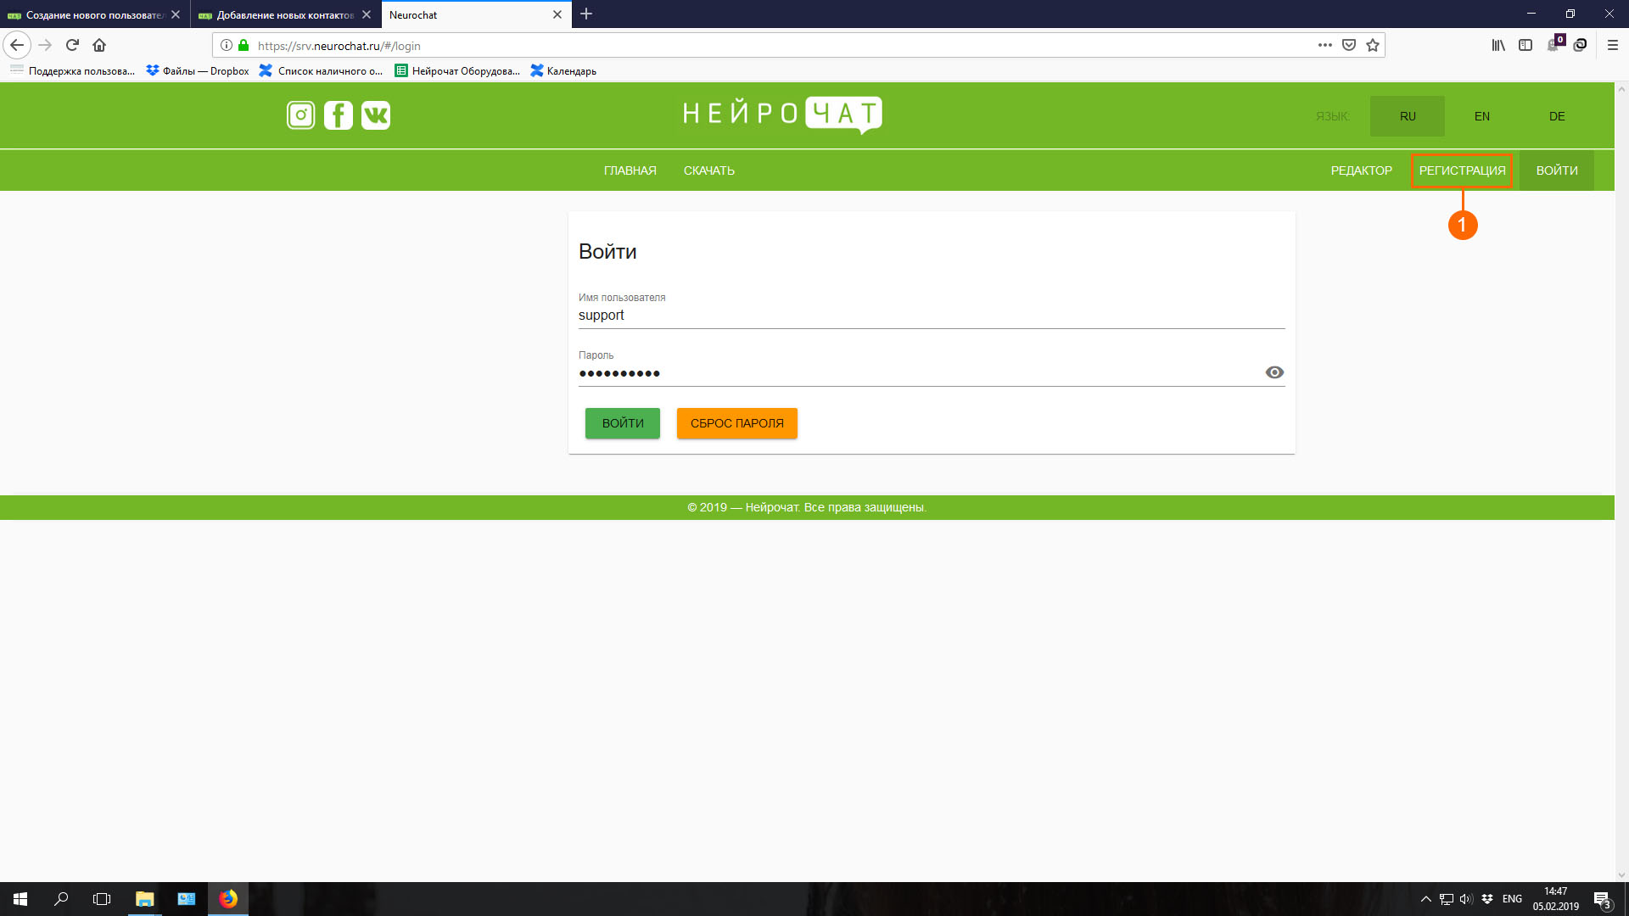Open the VK social icon
The height and width of the screenshot is (916, 1629).
coord(375,115)
